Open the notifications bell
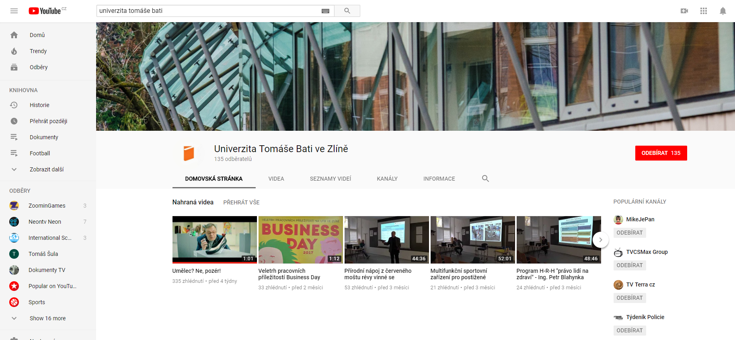 coord(723,11)
